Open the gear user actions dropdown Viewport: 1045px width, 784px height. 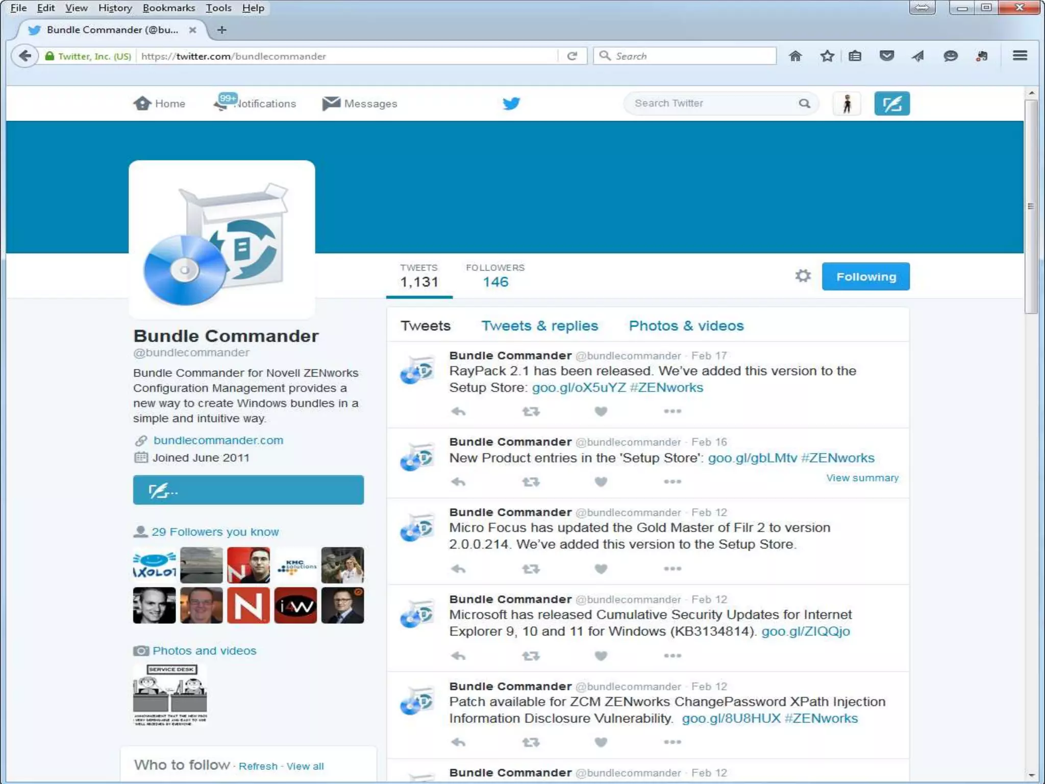point(803,276)
